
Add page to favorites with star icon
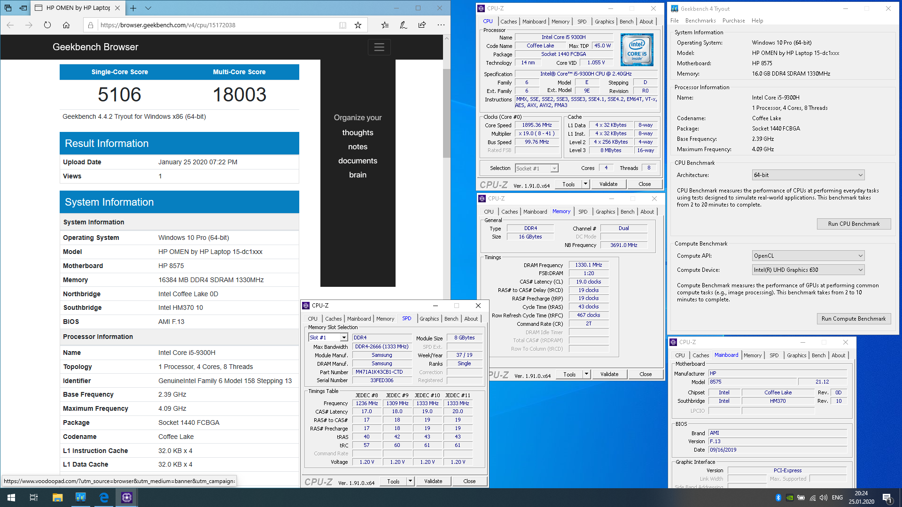pyautogui.click(x=358, y=25)
